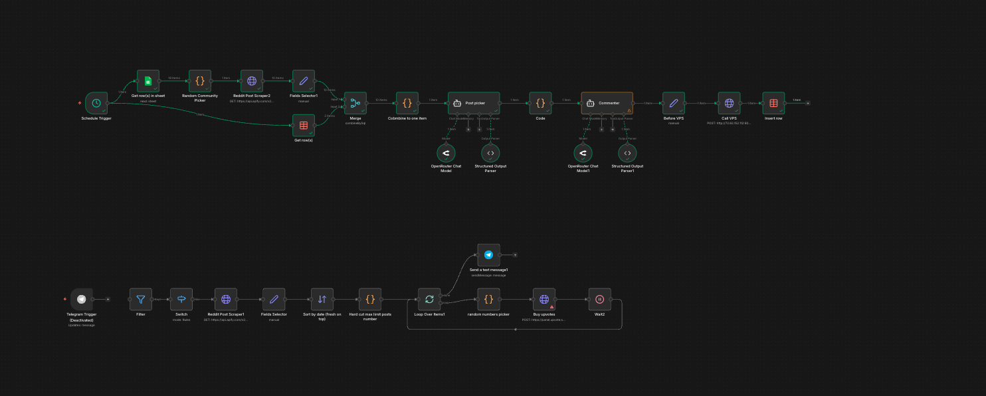Image resolution: width=986 pixels, height=396 pixels.
Task: Open the Loop Over Items1 node
Action: click(431, 299)
